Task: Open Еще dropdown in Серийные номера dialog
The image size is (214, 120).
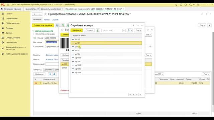Action: (138, 30)
